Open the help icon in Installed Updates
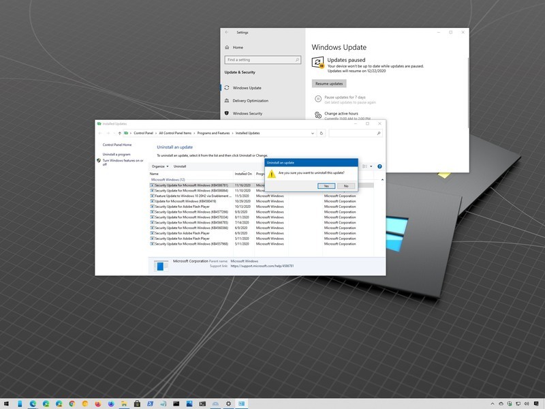Image resolution: width=545 pixels, height=409 pixels. click(379, 166)
